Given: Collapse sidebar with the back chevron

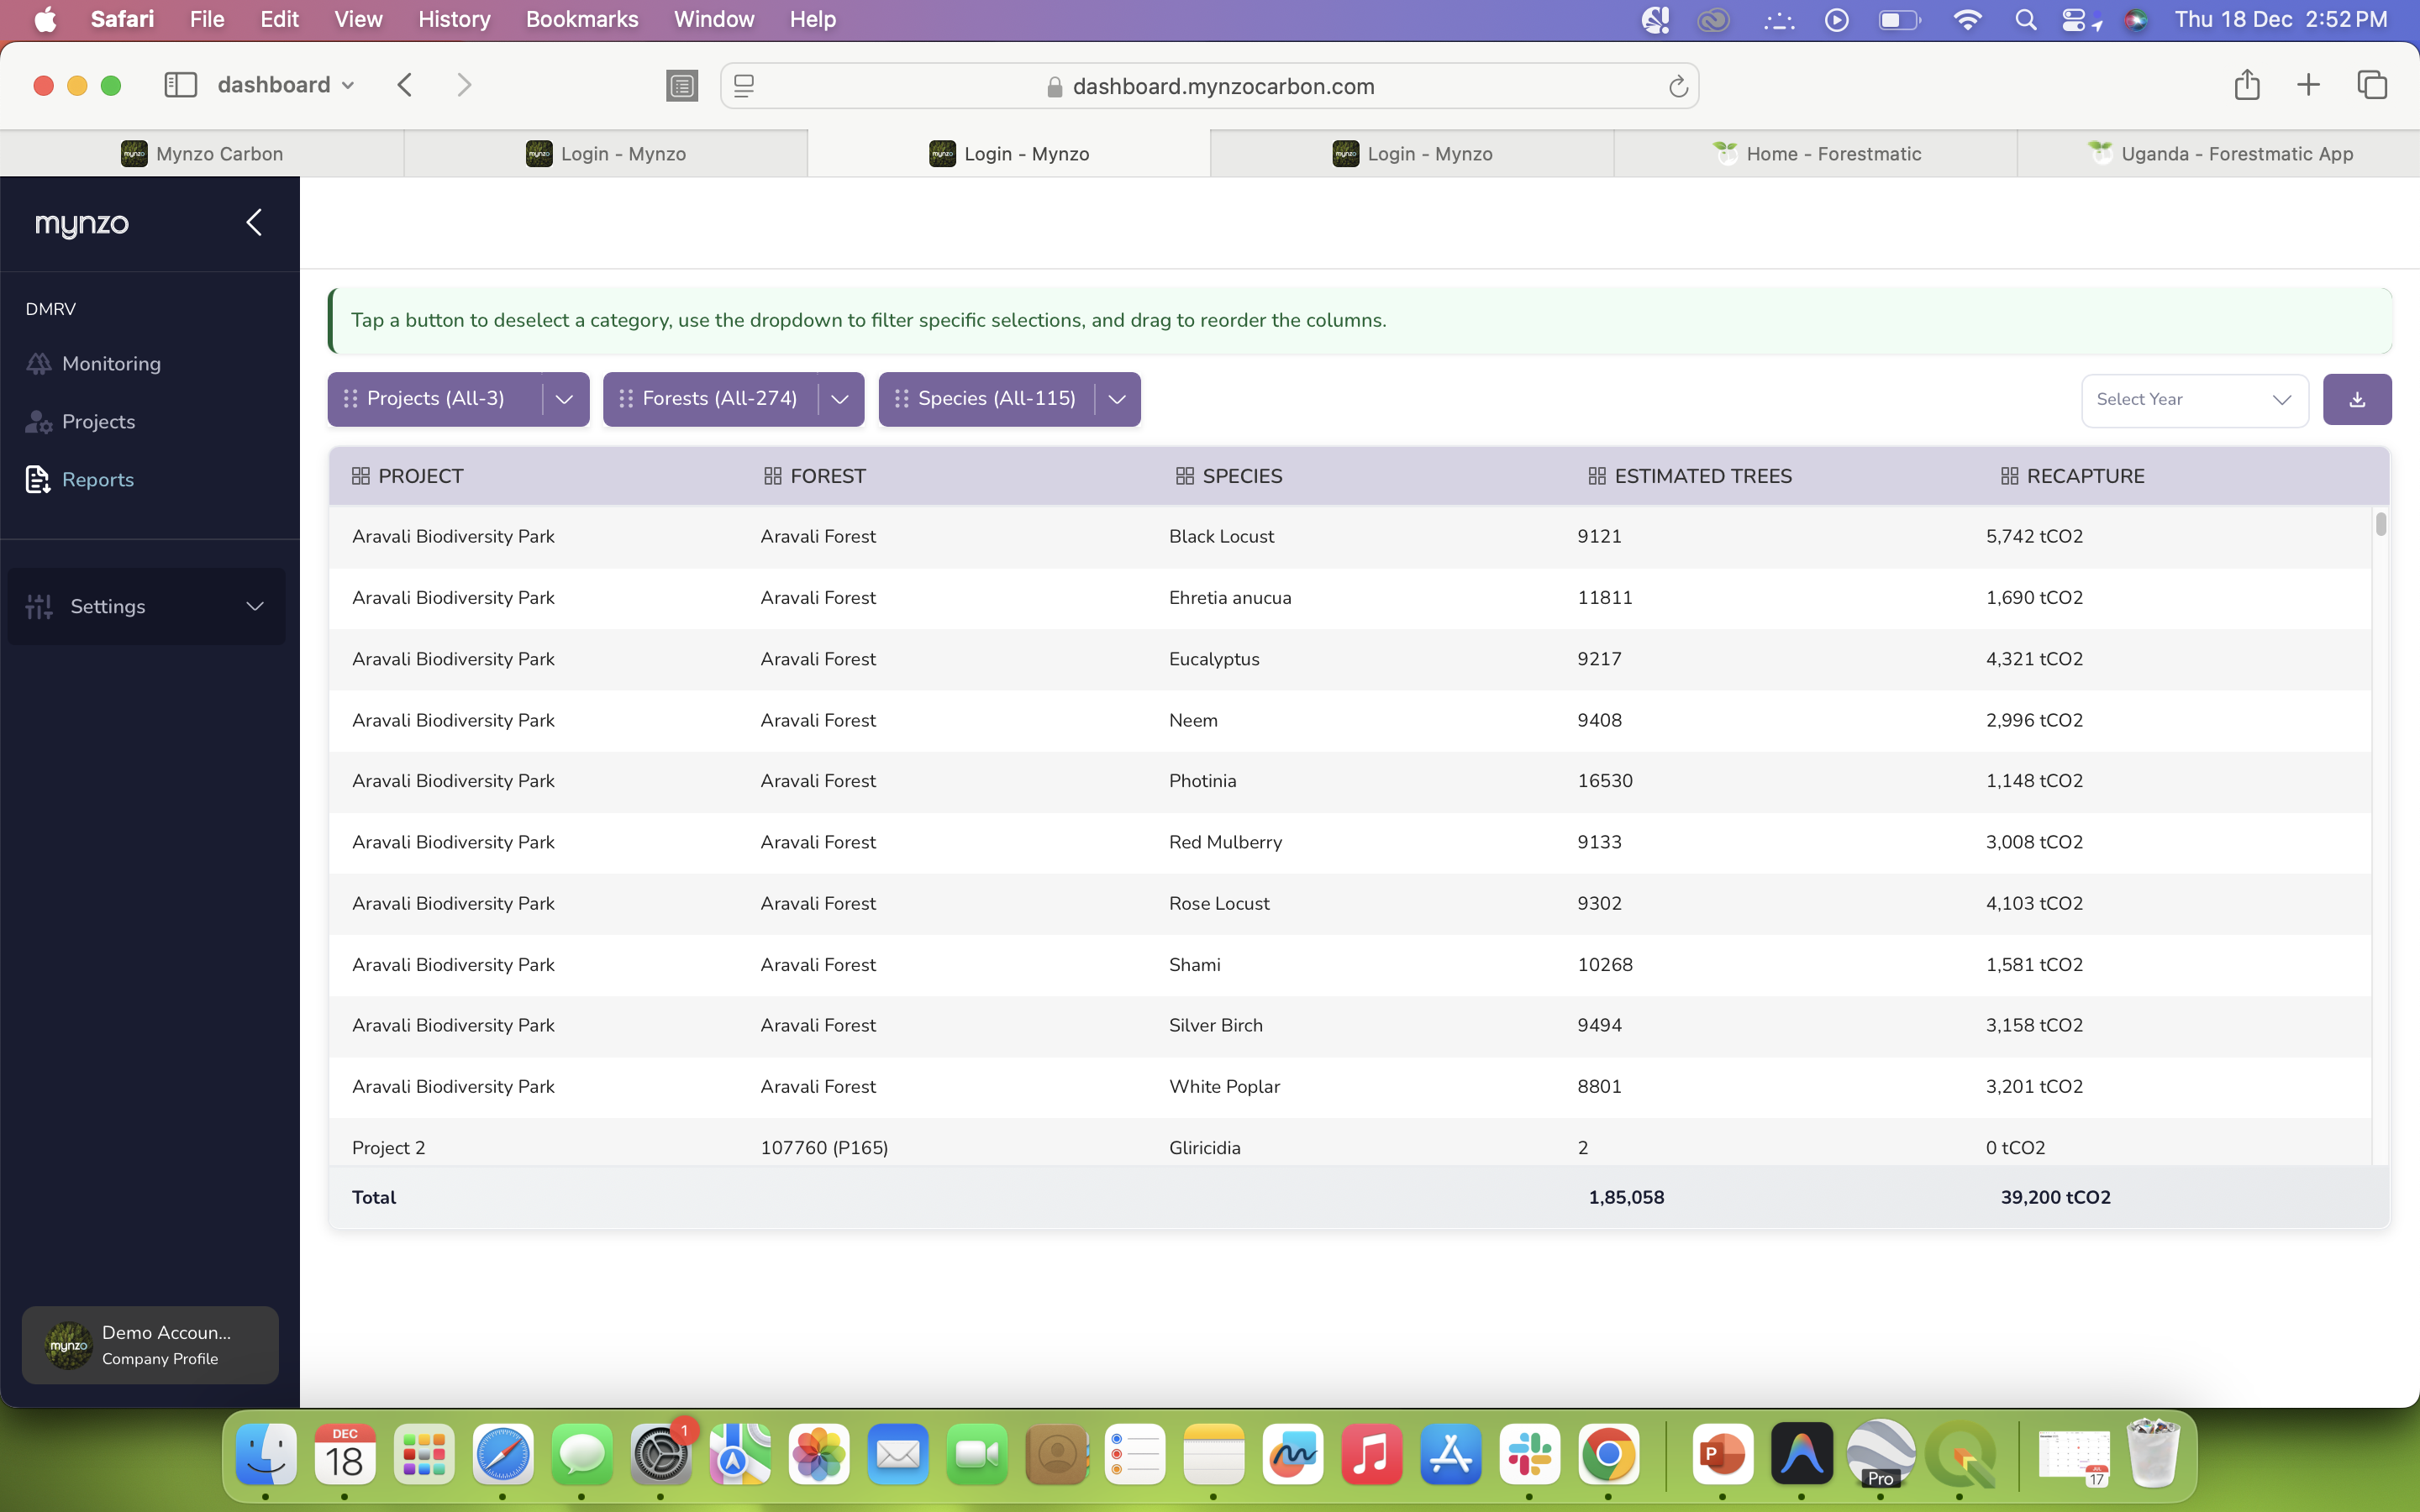Looking at the screenshot, I should [x=254, y=222].
